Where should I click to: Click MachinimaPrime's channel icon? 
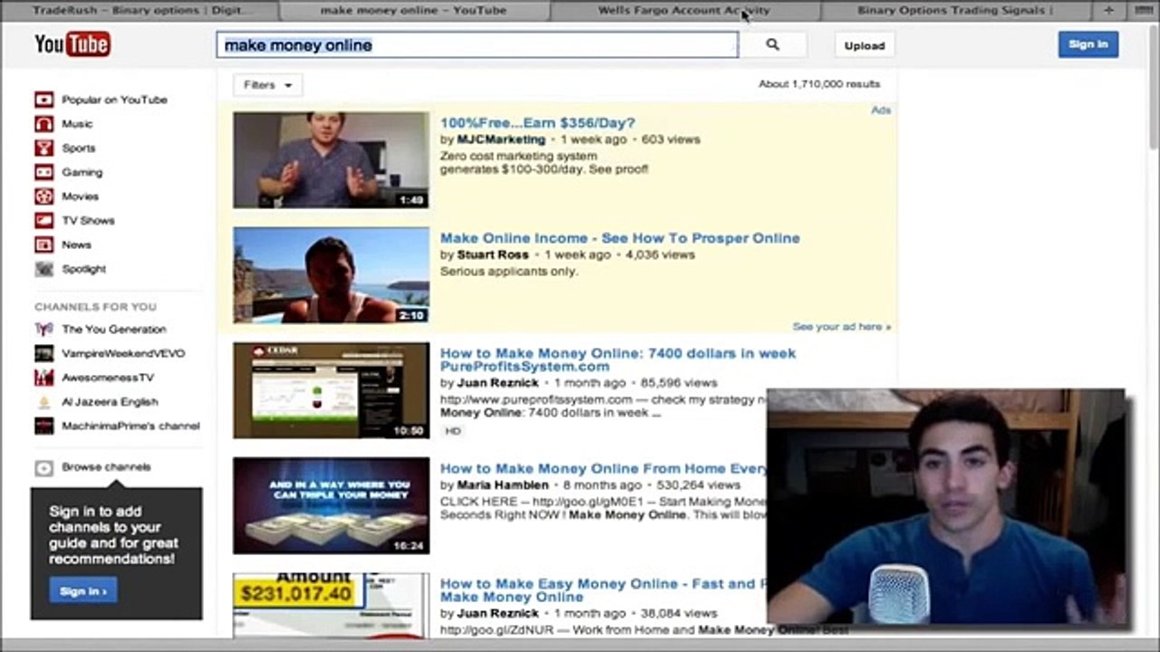point(43,426)
